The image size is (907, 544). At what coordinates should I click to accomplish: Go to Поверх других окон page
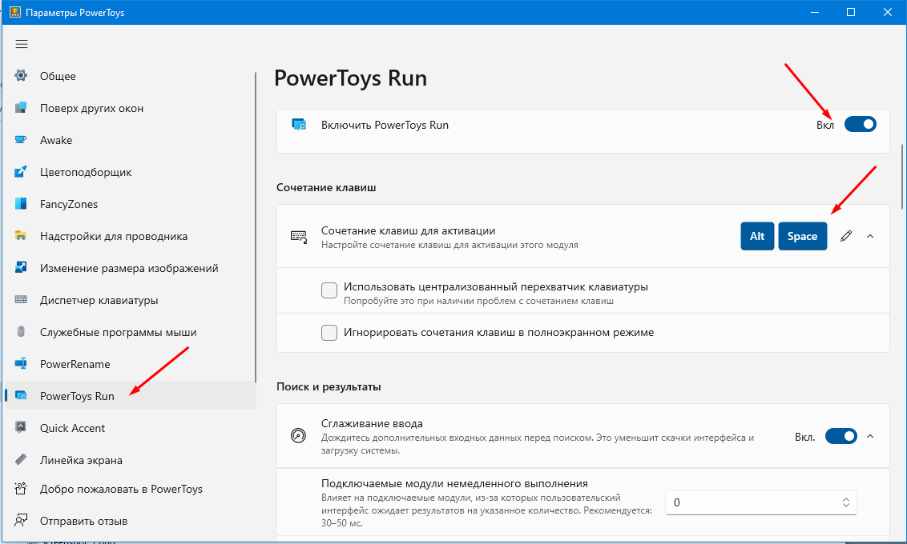(x=130, y=108)
